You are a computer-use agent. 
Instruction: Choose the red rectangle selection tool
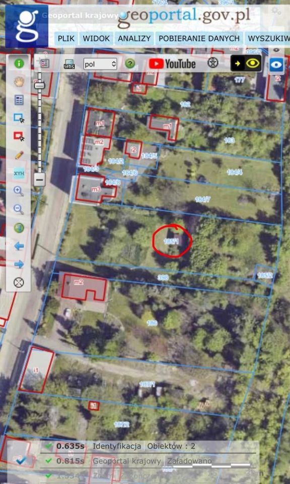19,136
